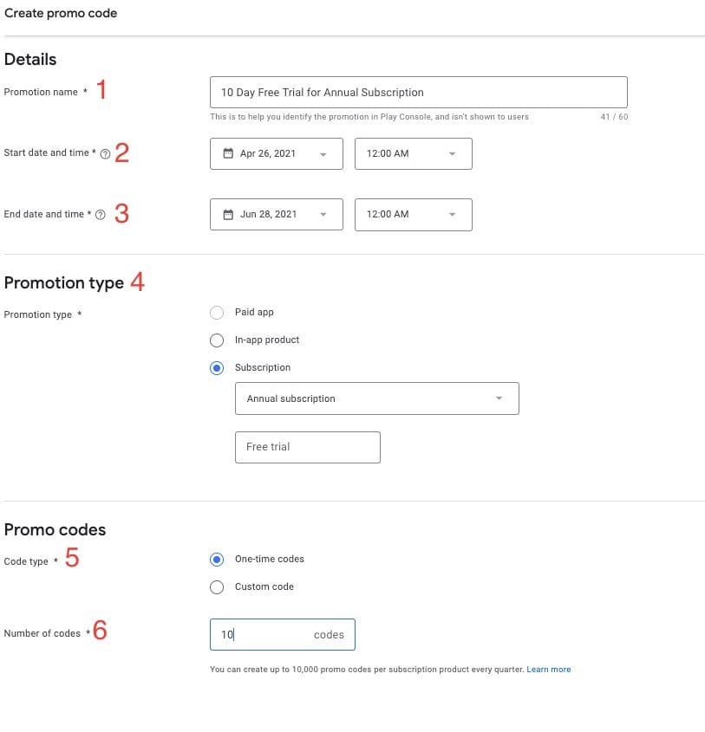Select the start date field showing Apr 26, 2021
The height and width of the screenshot is (732, 705).
[276, 153]
